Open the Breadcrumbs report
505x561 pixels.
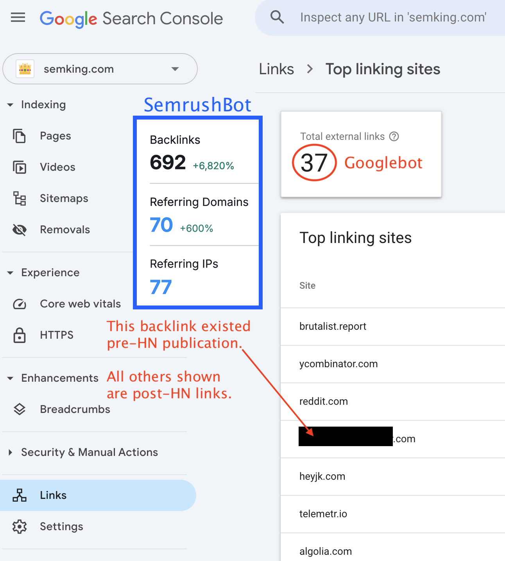75,409
